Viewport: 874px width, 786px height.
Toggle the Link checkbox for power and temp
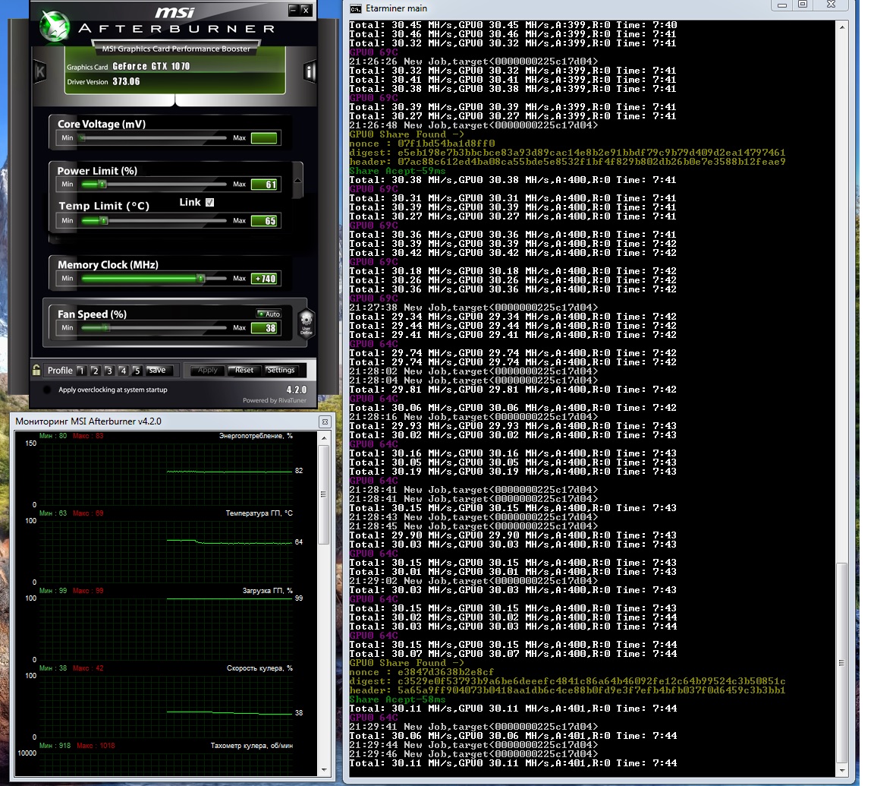point(209,203)
